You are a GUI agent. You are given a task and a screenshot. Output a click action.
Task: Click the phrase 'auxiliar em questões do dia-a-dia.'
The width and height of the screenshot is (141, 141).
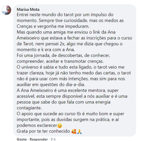click(51, 85)
